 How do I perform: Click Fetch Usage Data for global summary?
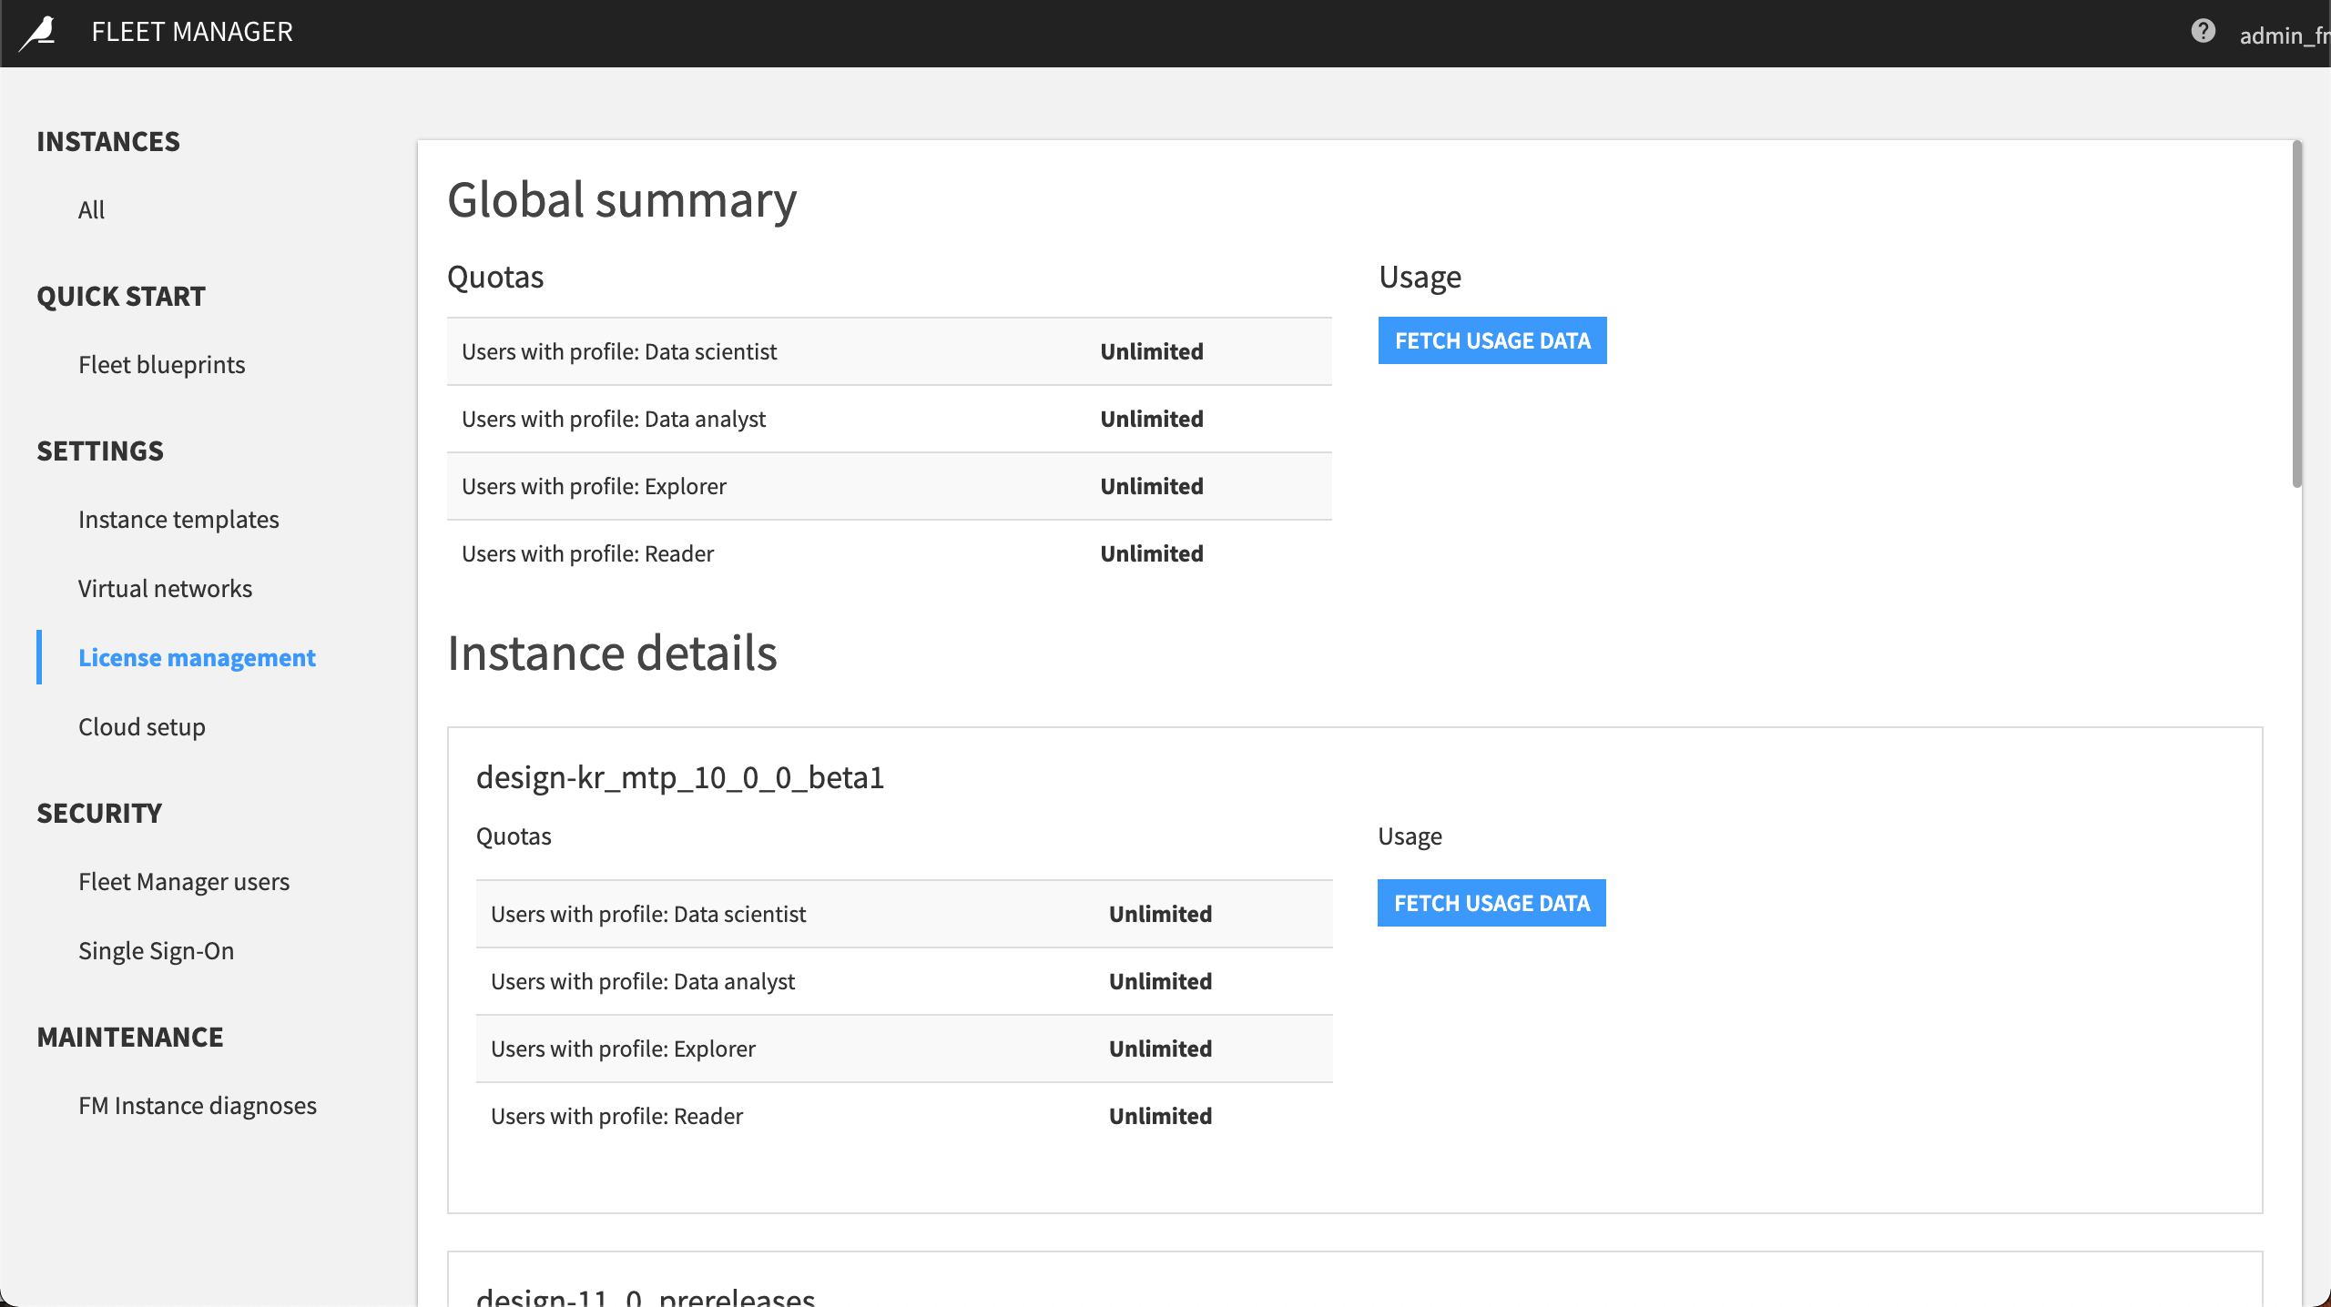1492,339
